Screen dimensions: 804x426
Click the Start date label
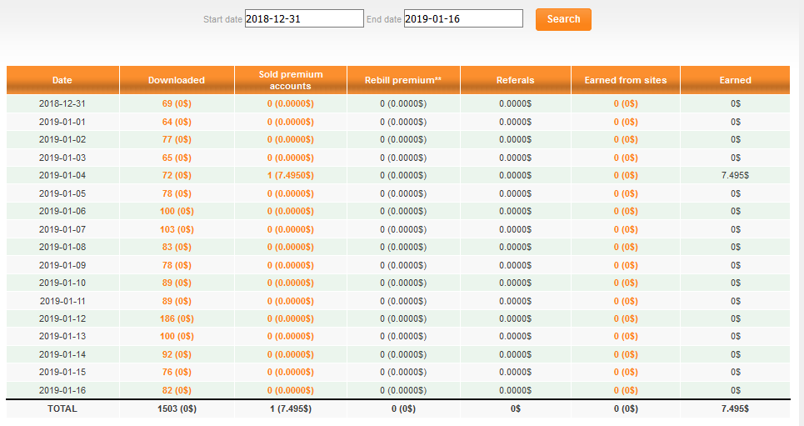click(x=222, y=19)
